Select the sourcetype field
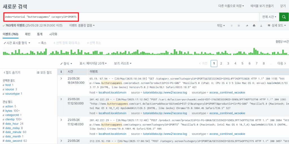Image resolution: width=289 pixels, height=144 pixels. pyautogui.click(x=12, y=94)
